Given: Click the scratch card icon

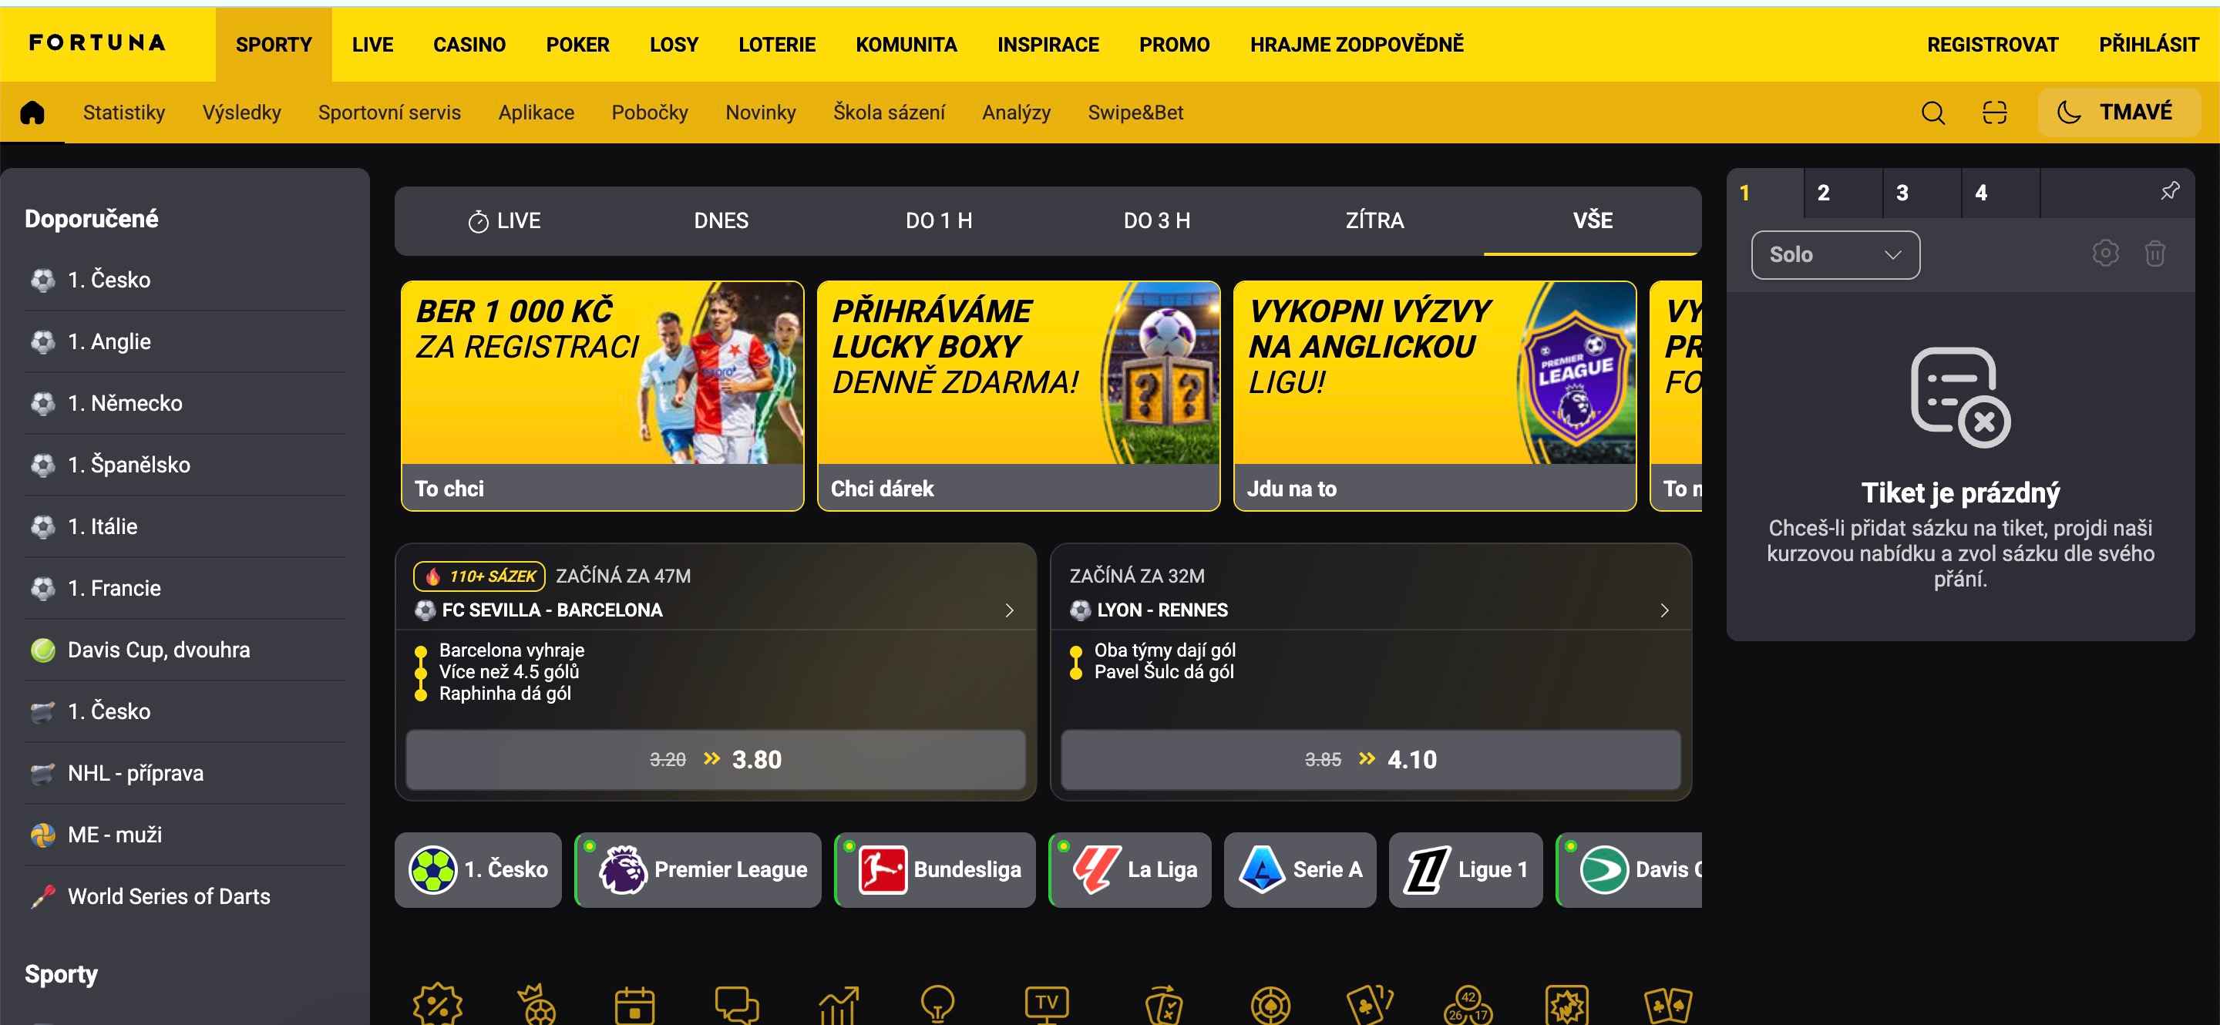Looking at the screenshot, I should point(1567,1004).
